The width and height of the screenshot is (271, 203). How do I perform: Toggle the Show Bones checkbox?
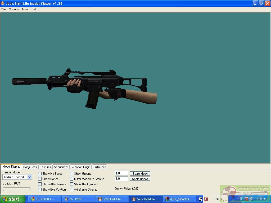40,179
